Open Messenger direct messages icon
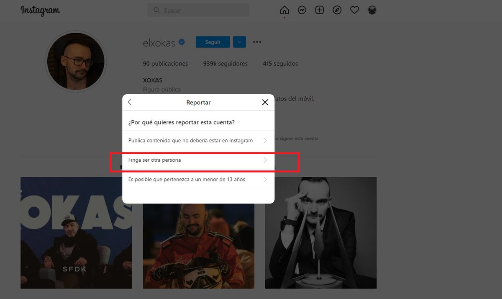 click(302, 10)
